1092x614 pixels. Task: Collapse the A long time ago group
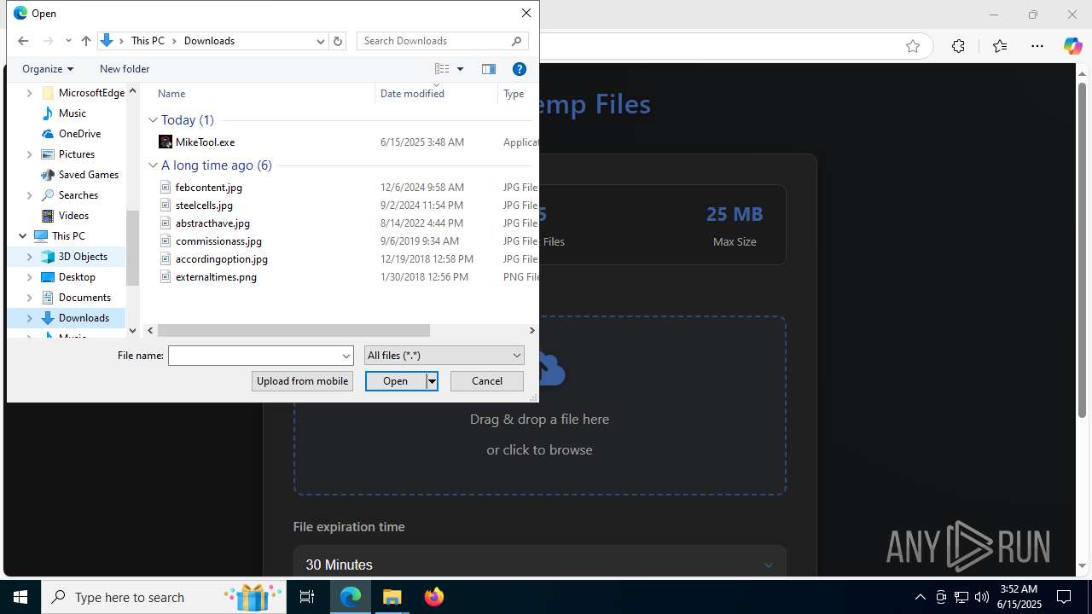pos(154,165)
